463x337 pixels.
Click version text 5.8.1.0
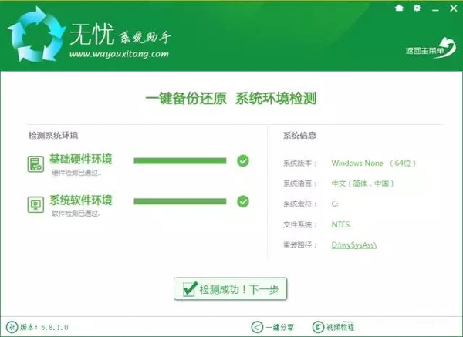tap(55, 327)
